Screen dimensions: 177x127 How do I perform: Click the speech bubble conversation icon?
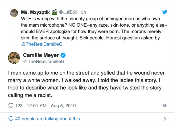coord(11,119)
